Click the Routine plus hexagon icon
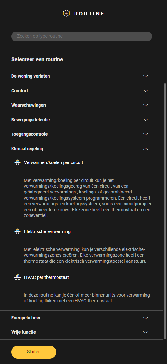Viewport: 167px width, 364px height. [66, 14]
